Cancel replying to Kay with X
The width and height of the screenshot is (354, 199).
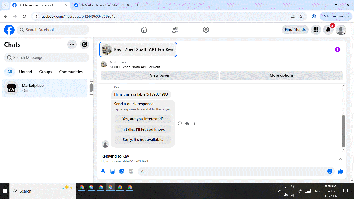coord(341,159)
